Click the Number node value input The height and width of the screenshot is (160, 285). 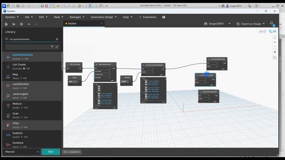(125, 81)
